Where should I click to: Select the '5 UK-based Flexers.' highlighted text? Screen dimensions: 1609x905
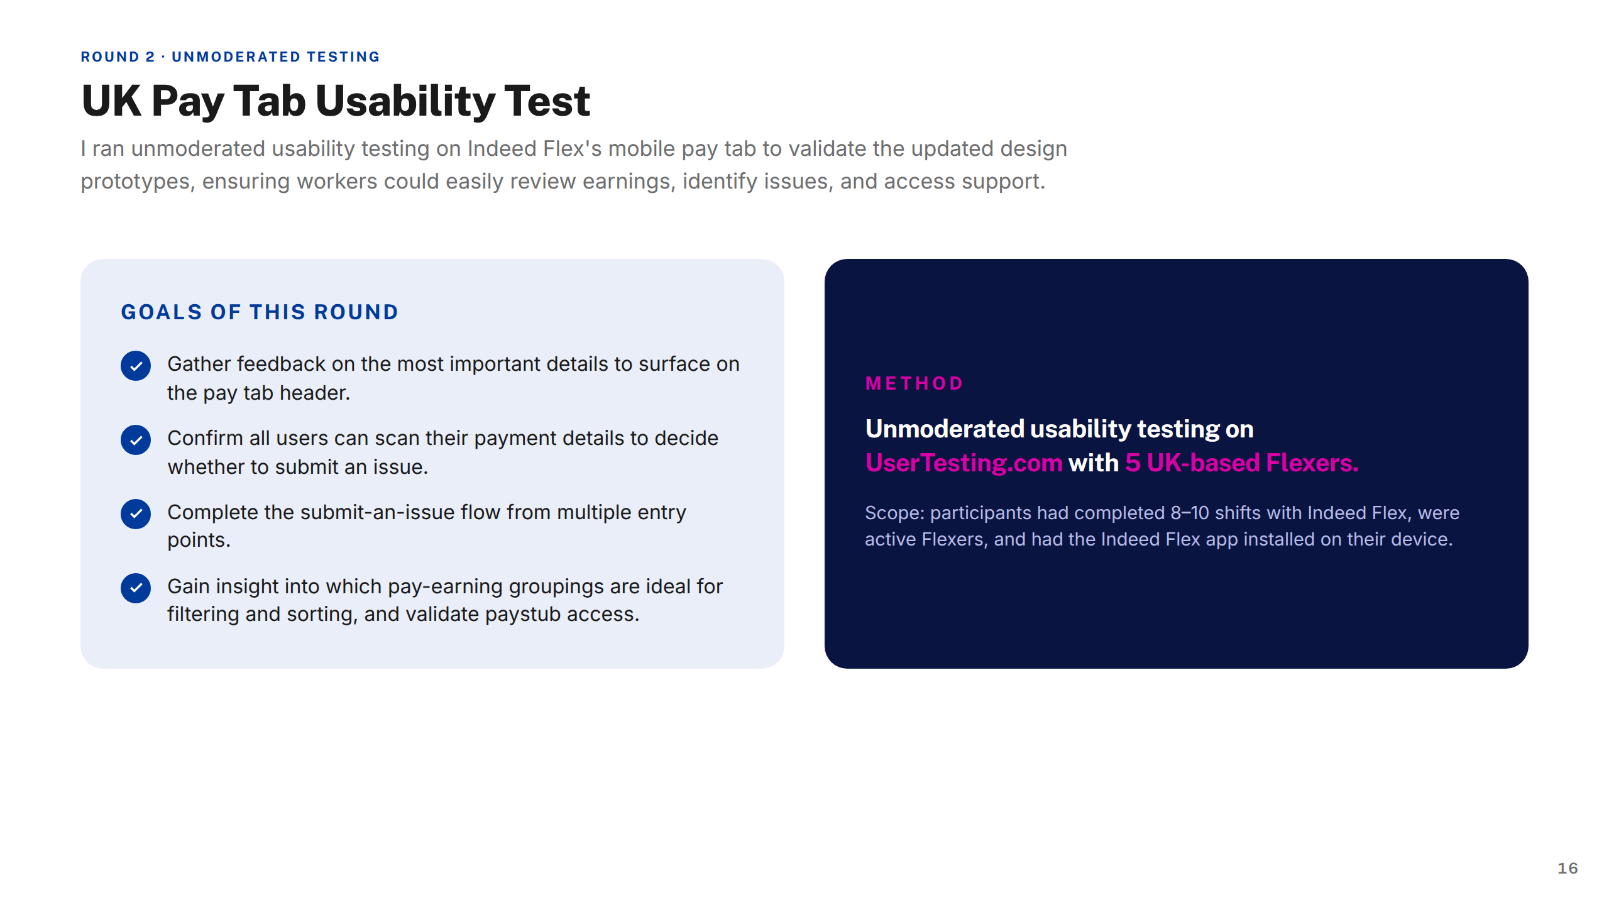tap(1241, 463)
